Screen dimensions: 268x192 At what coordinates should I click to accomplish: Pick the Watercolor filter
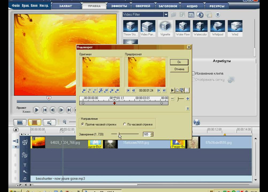200,28
